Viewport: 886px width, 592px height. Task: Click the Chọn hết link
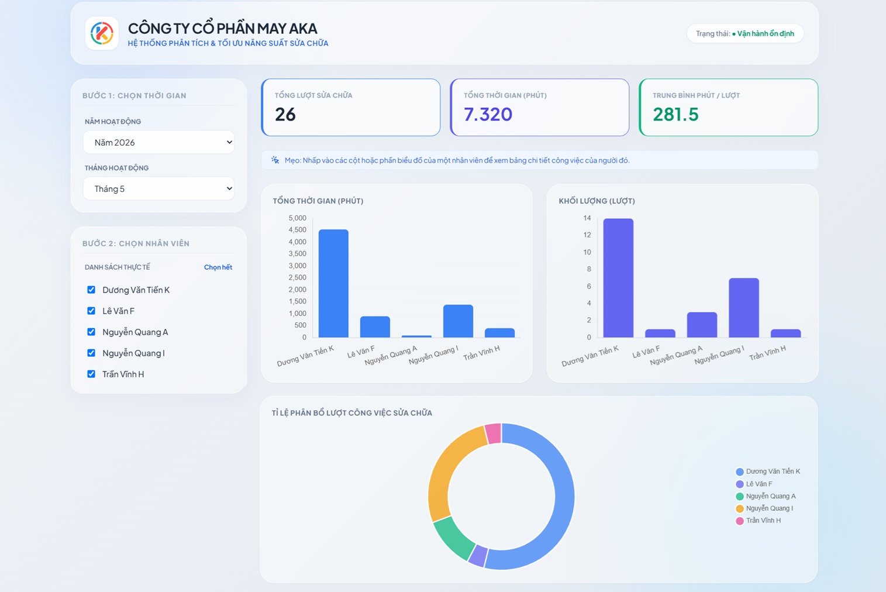tap(218, 267)
